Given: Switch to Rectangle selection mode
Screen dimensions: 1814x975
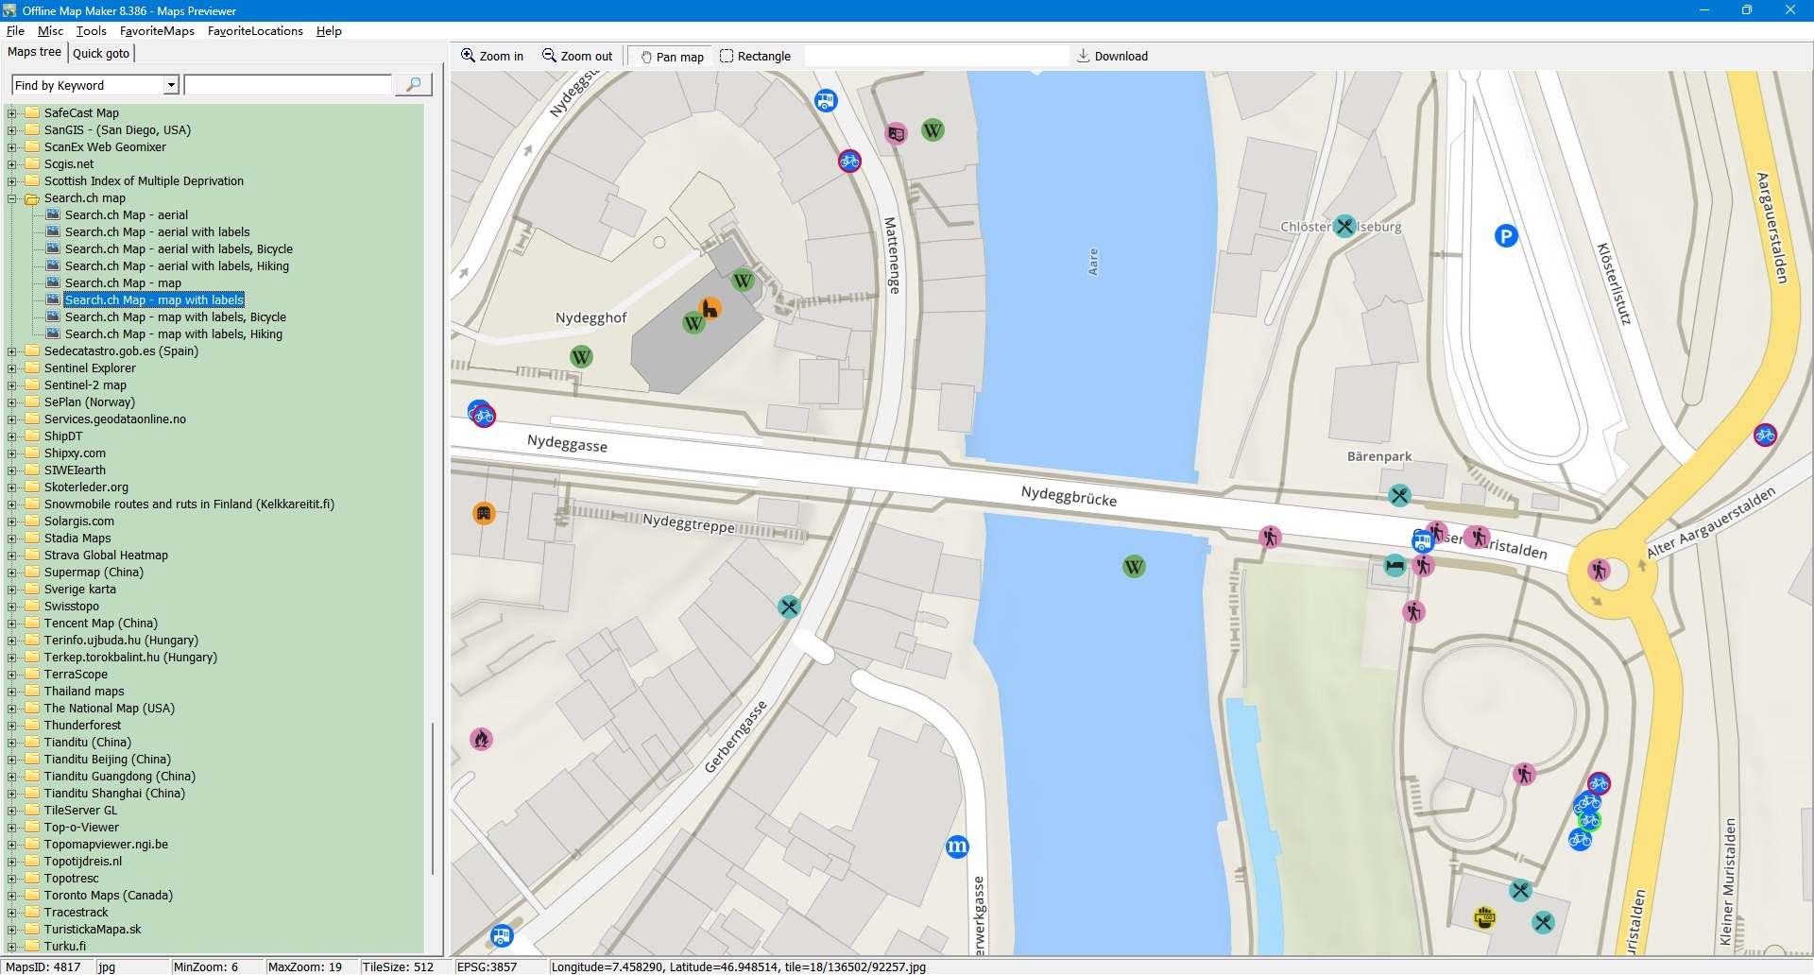Looking at the screenshot, I should [755, 57].
